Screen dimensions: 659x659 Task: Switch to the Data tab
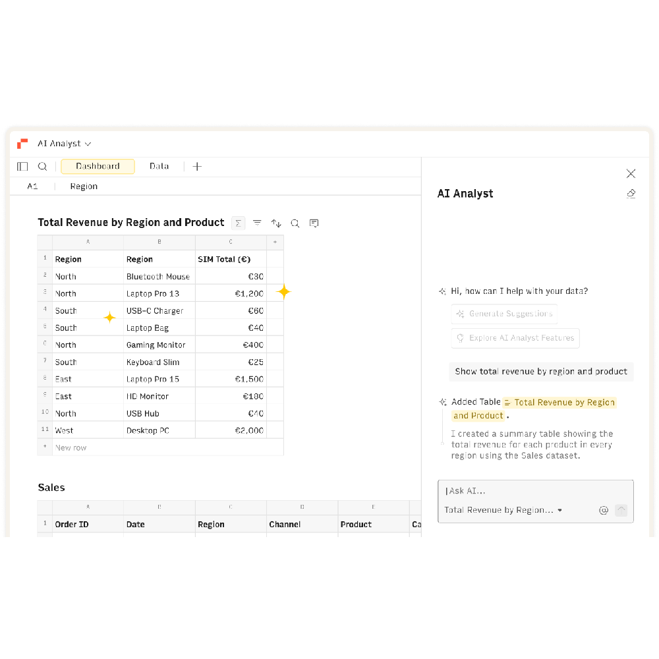tap(159, 167)
